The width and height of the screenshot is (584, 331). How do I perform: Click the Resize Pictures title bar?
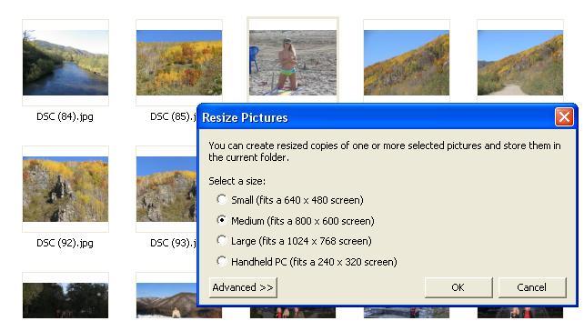377,117
